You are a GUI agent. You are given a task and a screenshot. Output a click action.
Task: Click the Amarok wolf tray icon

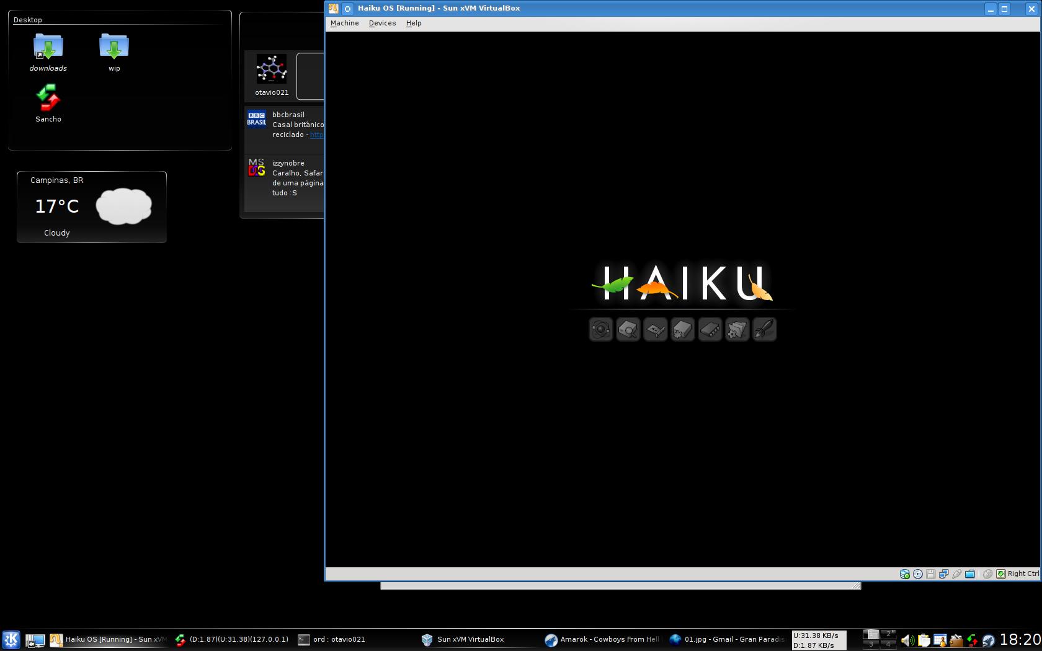(x=988, y=640)
